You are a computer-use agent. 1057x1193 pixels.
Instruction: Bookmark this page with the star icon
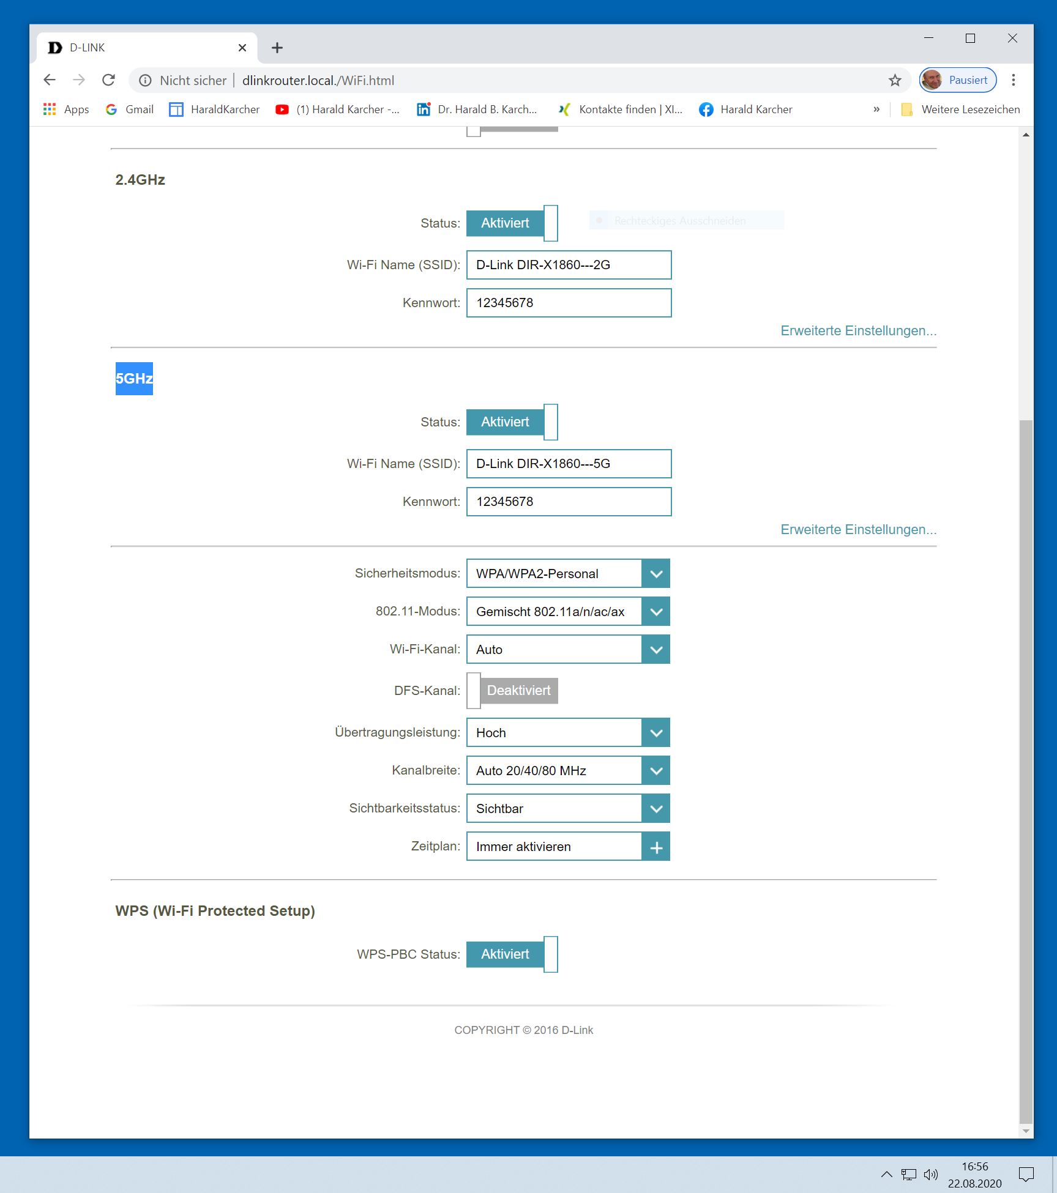tap(895, 80)
